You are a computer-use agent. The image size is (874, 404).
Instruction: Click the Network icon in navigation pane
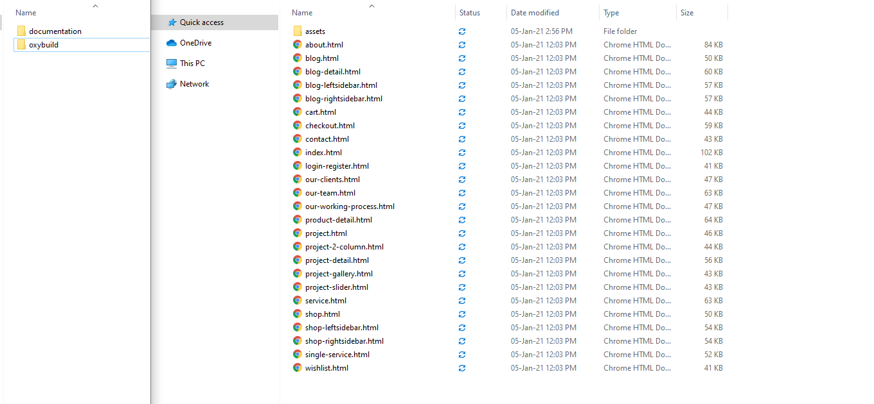[172, 84]
